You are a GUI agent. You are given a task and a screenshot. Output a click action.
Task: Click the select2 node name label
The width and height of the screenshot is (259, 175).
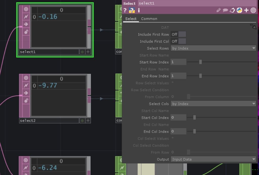49,121
